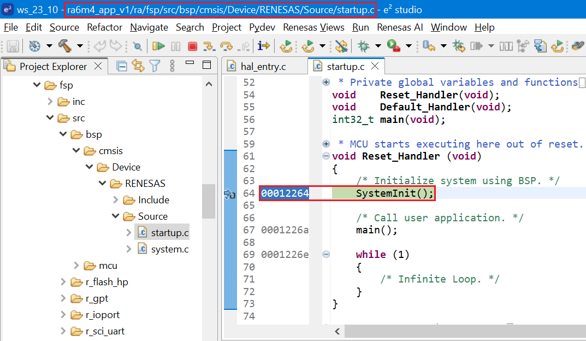Expand the inc folder
The height and width of the screenshot is (341, 586).
click(x=50, y=101)
